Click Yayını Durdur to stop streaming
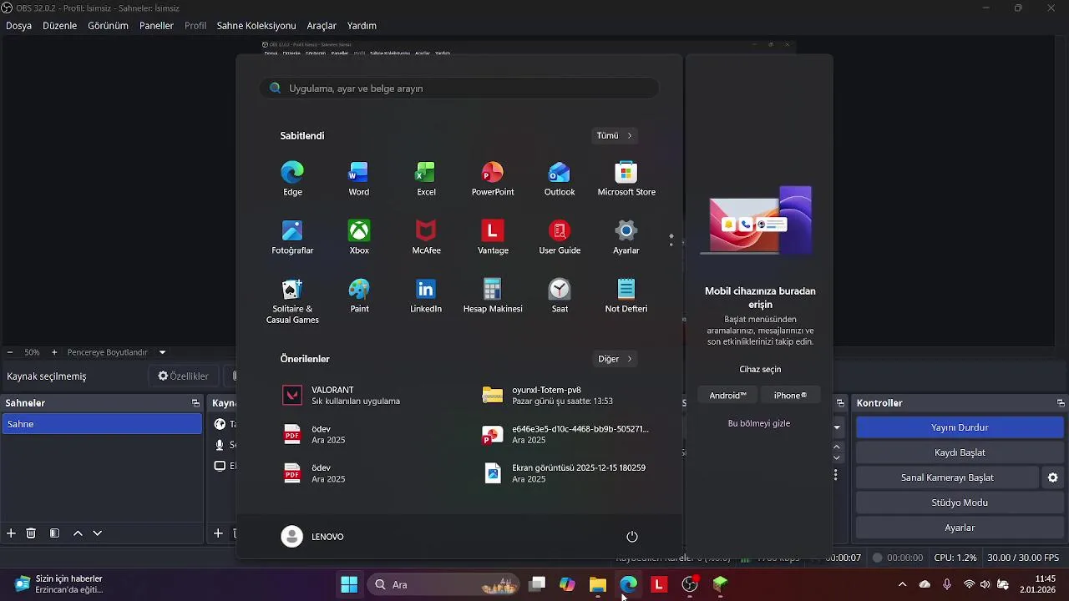 (960, 427)
